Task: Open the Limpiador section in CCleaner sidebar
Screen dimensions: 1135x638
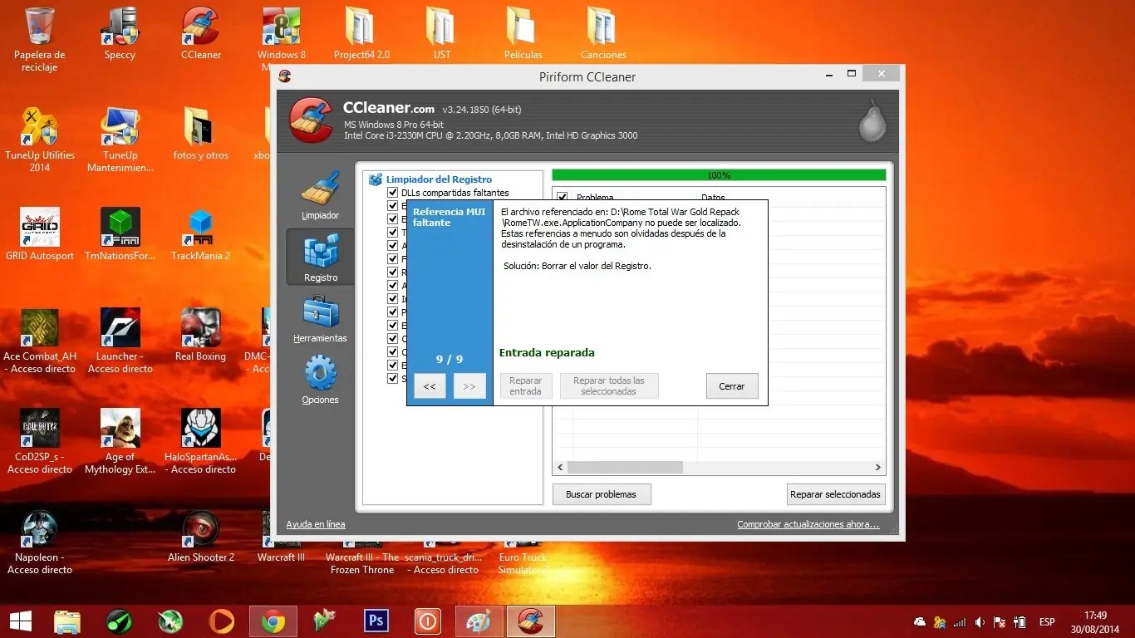Action: 320,196
